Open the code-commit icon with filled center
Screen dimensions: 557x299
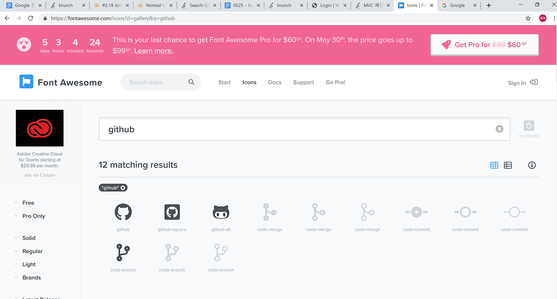click(416, 212)
